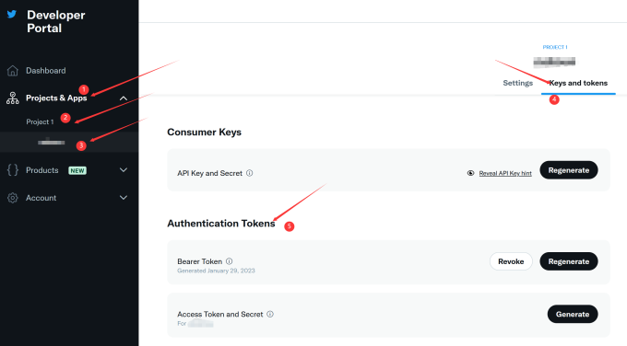Click info icon next to Bearer Token

coord(229,261)
